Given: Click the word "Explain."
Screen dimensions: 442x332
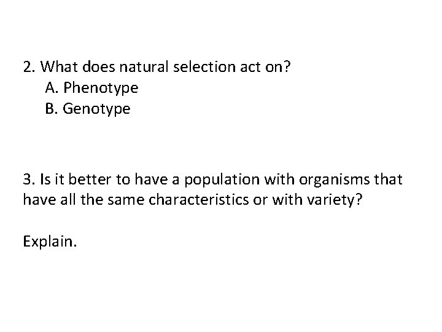Looking at the screenshot, I should pyautogui.click(x=50, y=242).
